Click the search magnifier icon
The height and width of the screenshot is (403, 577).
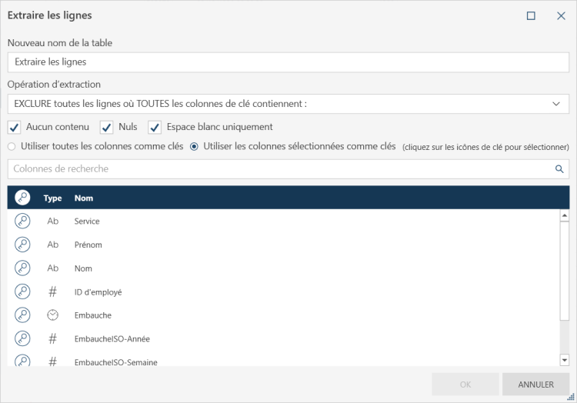pos(559,169)
